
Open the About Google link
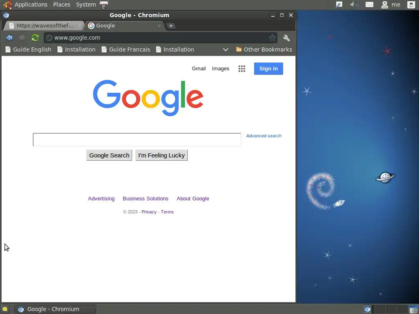(x=193, y=199)
